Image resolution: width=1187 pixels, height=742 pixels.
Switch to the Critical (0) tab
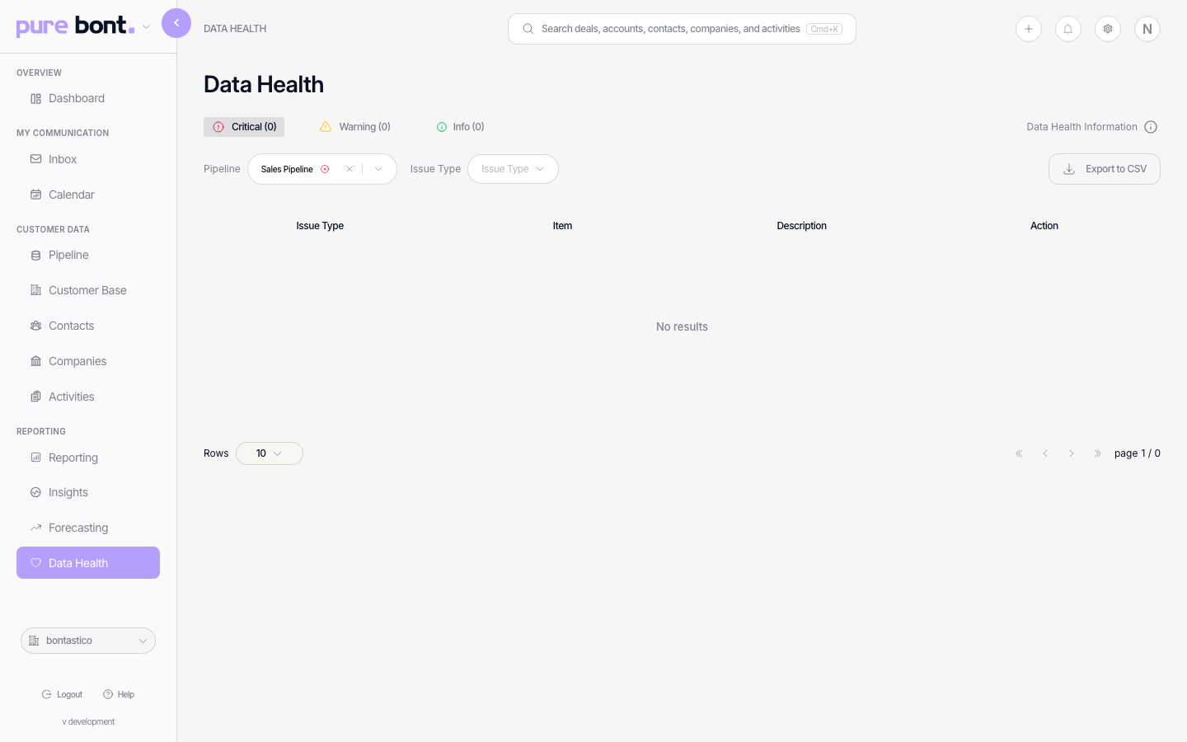point(244,127)
